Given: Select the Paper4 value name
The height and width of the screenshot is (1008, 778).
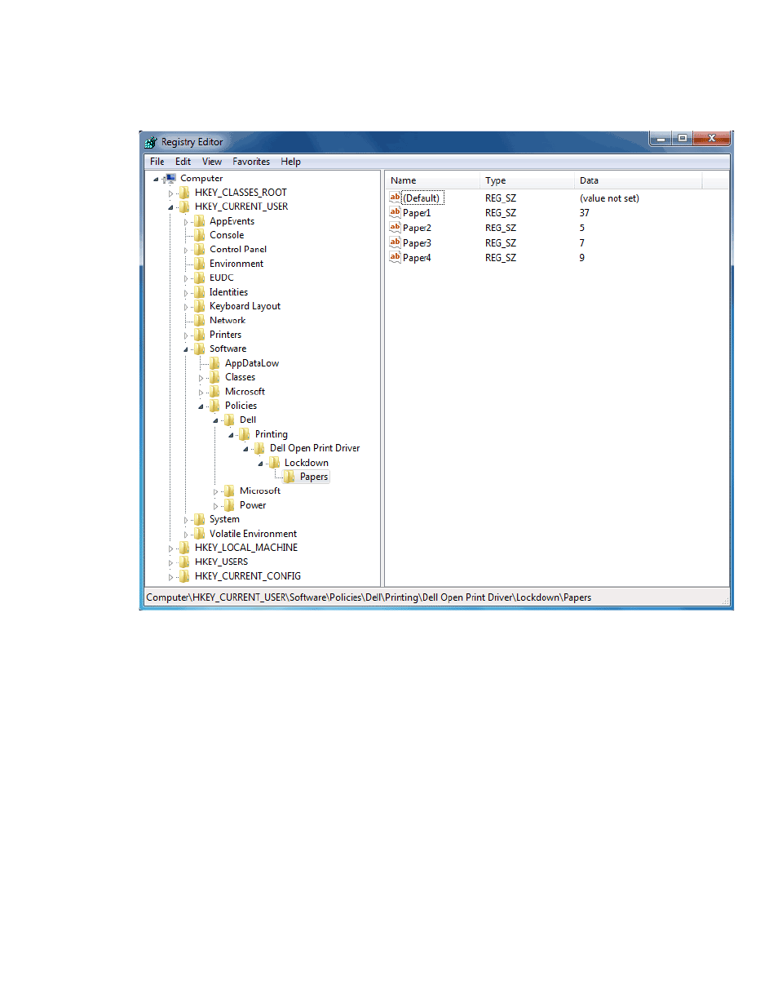Looking at the screenshot, I should [x=417, y=258].
